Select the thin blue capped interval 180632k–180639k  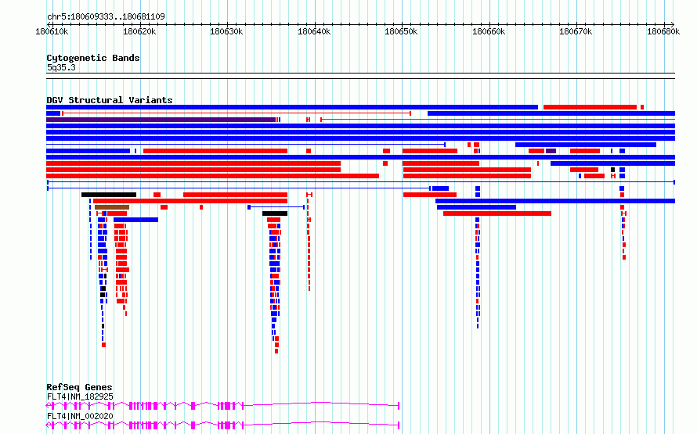pyautogui.click(x=276, y=207)
